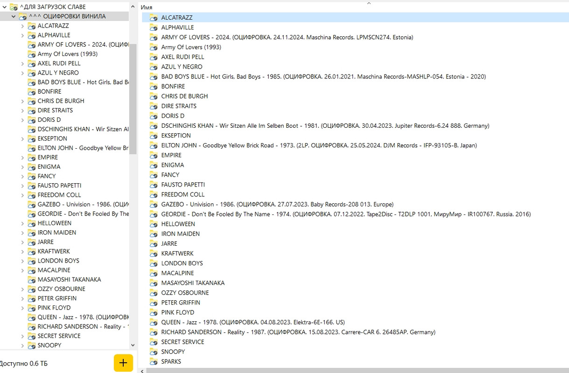Sort by the Имя column header

147,7
